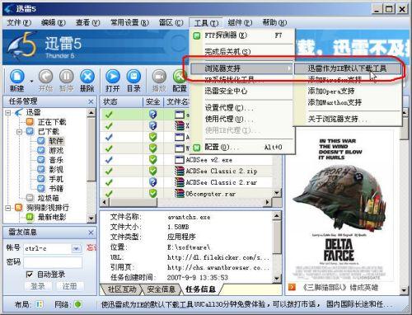Select file ACDSee Classic 2.rar row
The width and height of the screenshot is (412, 315).
[x=187, y=182]
